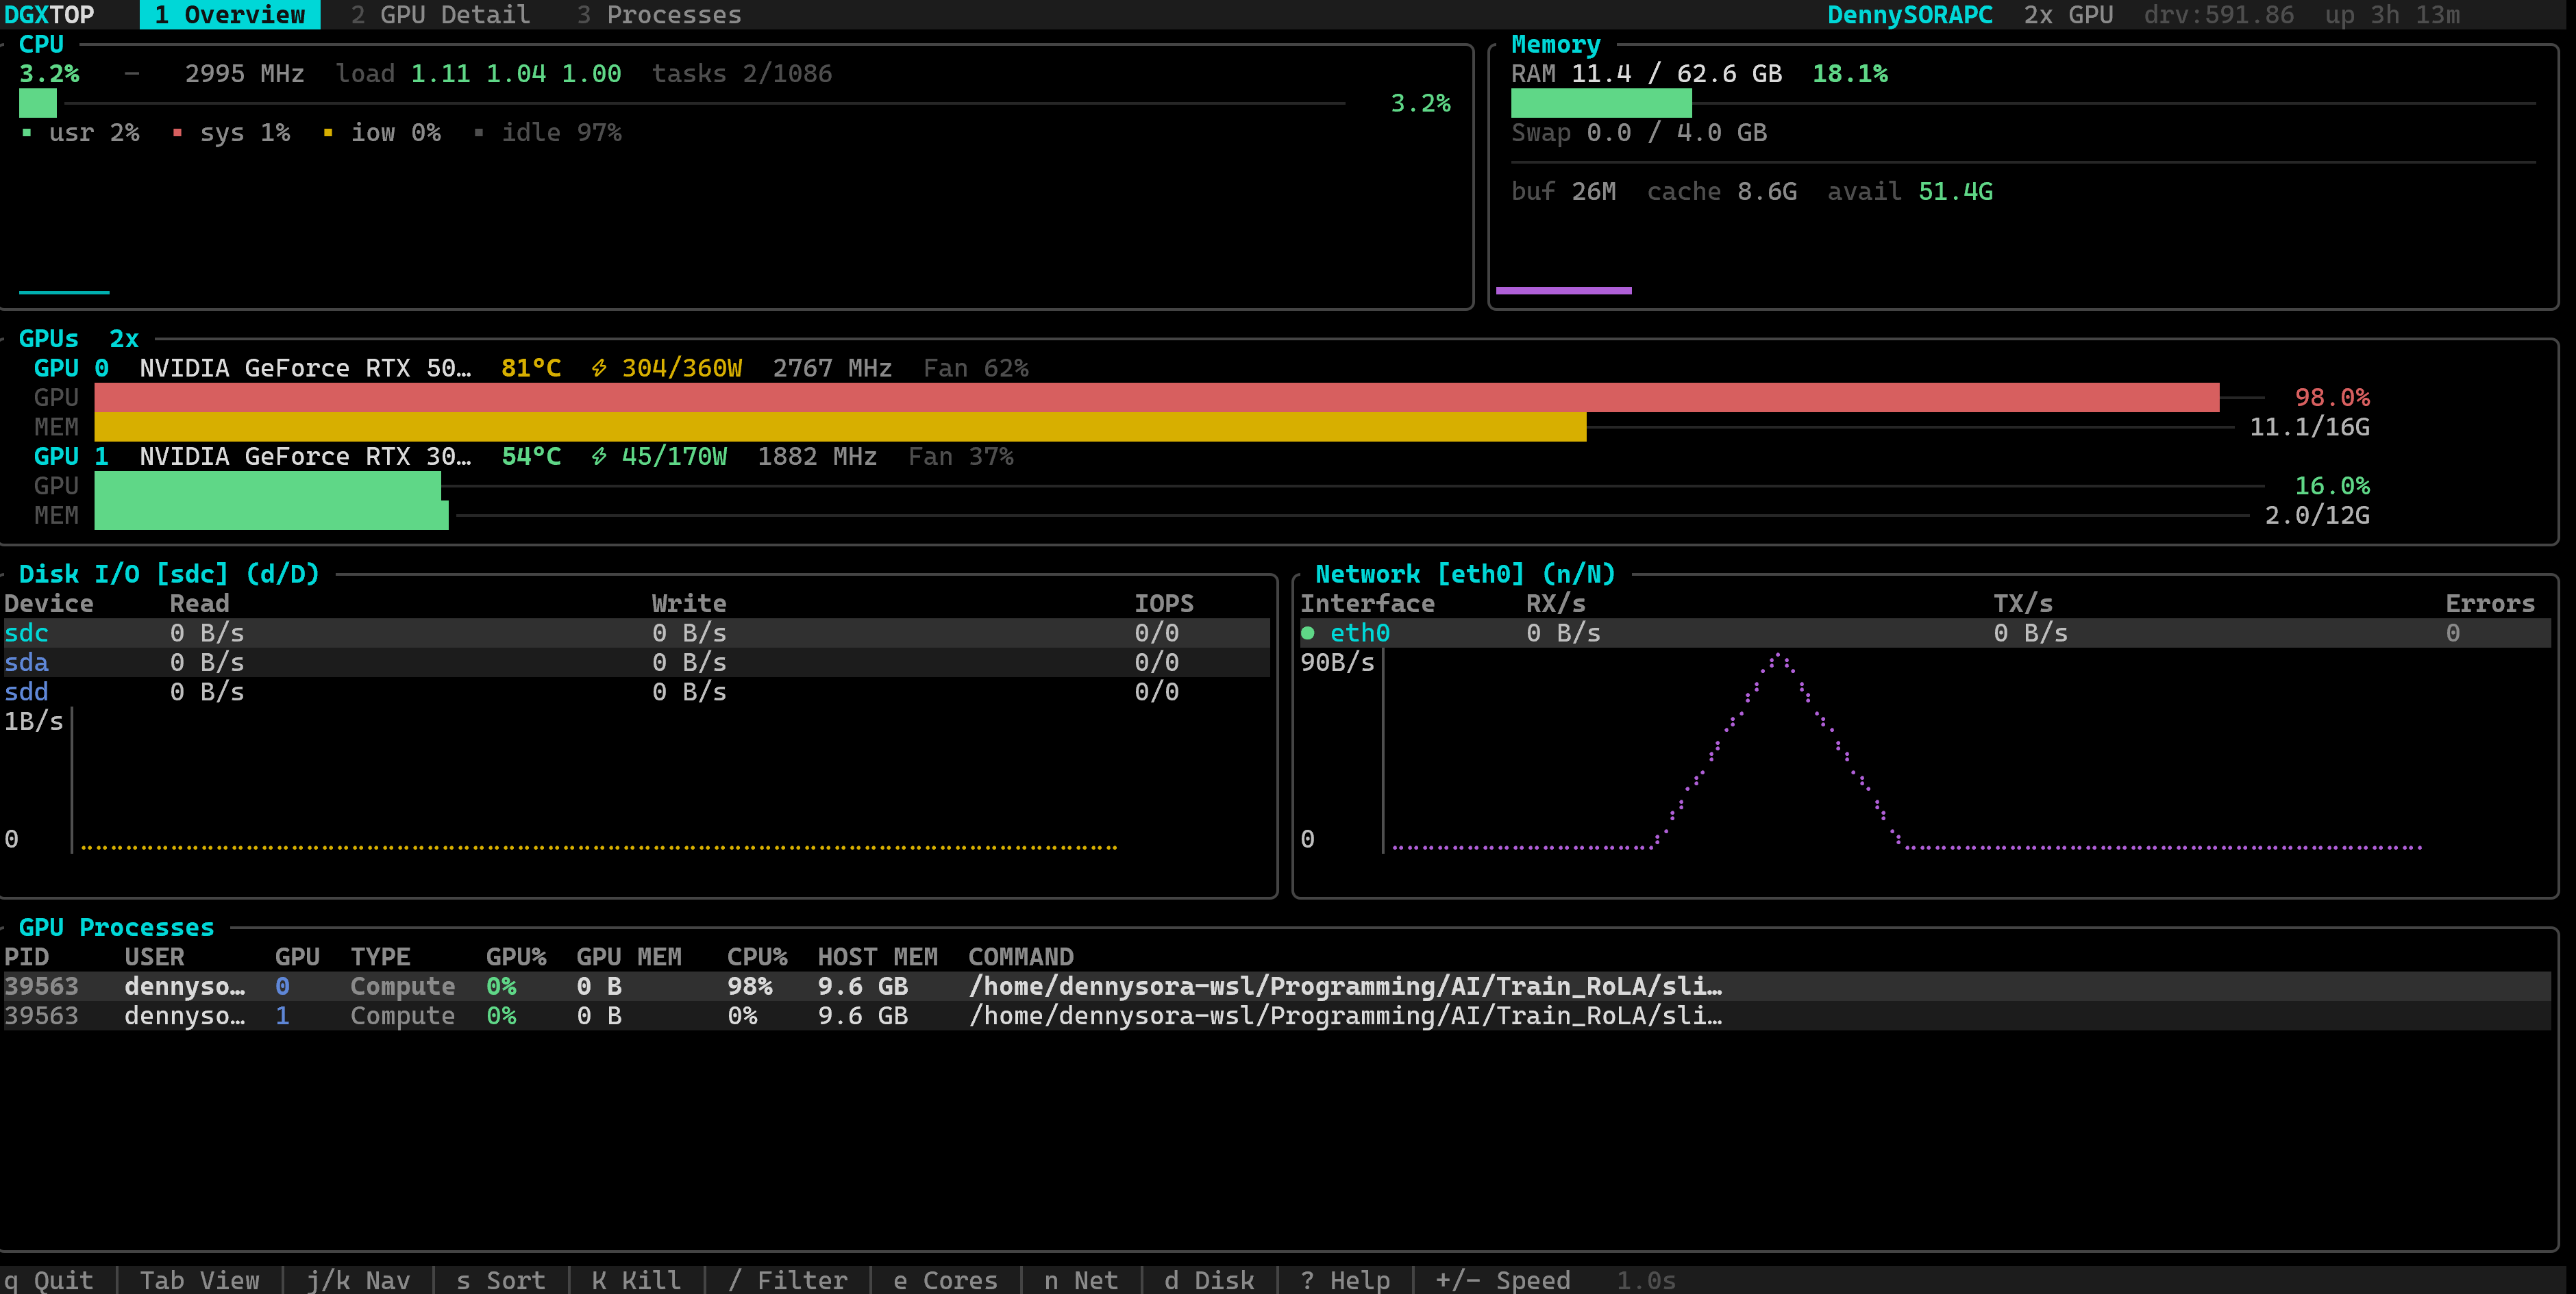Toggle e Cores in the footer
The width and height of the screenshot is (2576, 1294).
point(946,1280)
